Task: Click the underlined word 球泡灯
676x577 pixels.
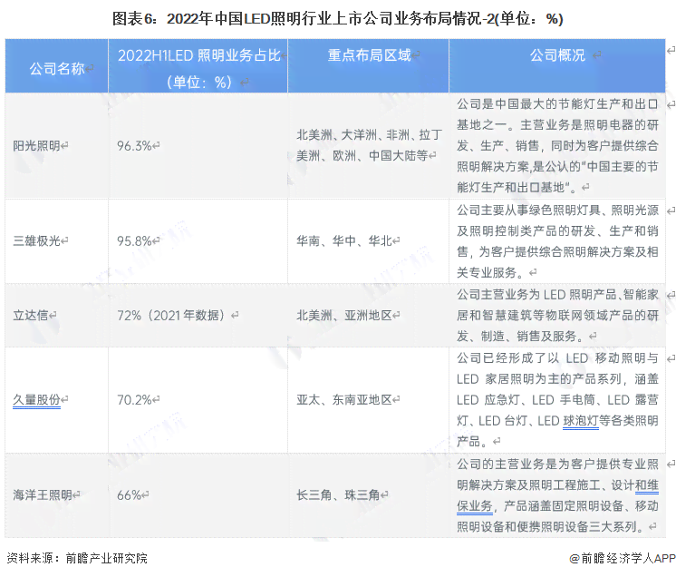Action: click(x=580, y=421)
